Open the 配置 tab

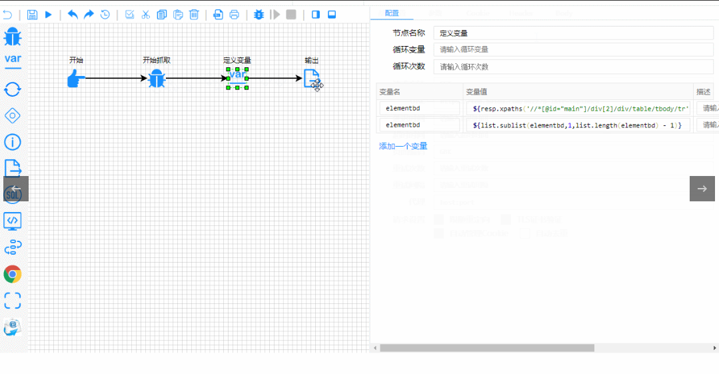coord(392,13)
